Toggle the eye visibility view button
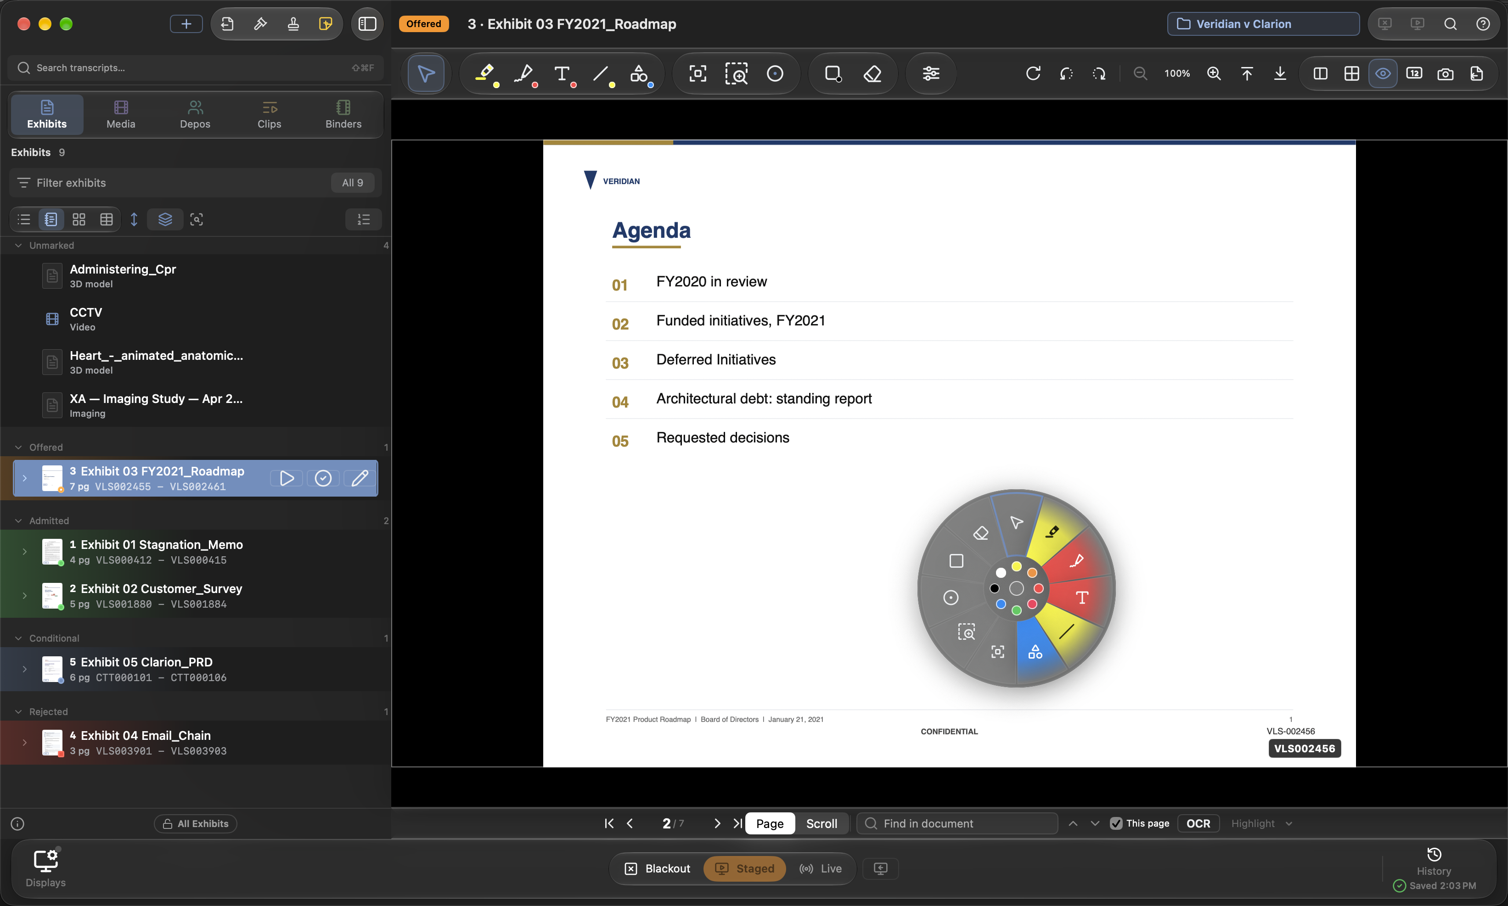 coord(1383,74)
